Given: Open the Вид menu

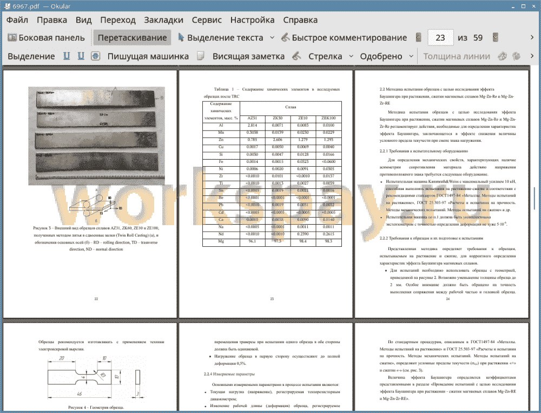Looking at the screenshot, I should [83, 20].
